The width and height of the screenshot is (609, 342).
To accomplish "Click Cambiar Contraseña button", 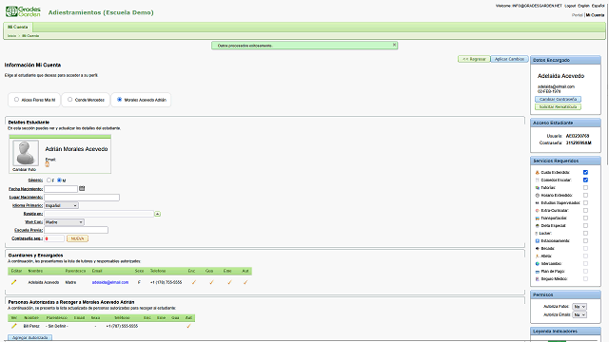I will 558,99.
